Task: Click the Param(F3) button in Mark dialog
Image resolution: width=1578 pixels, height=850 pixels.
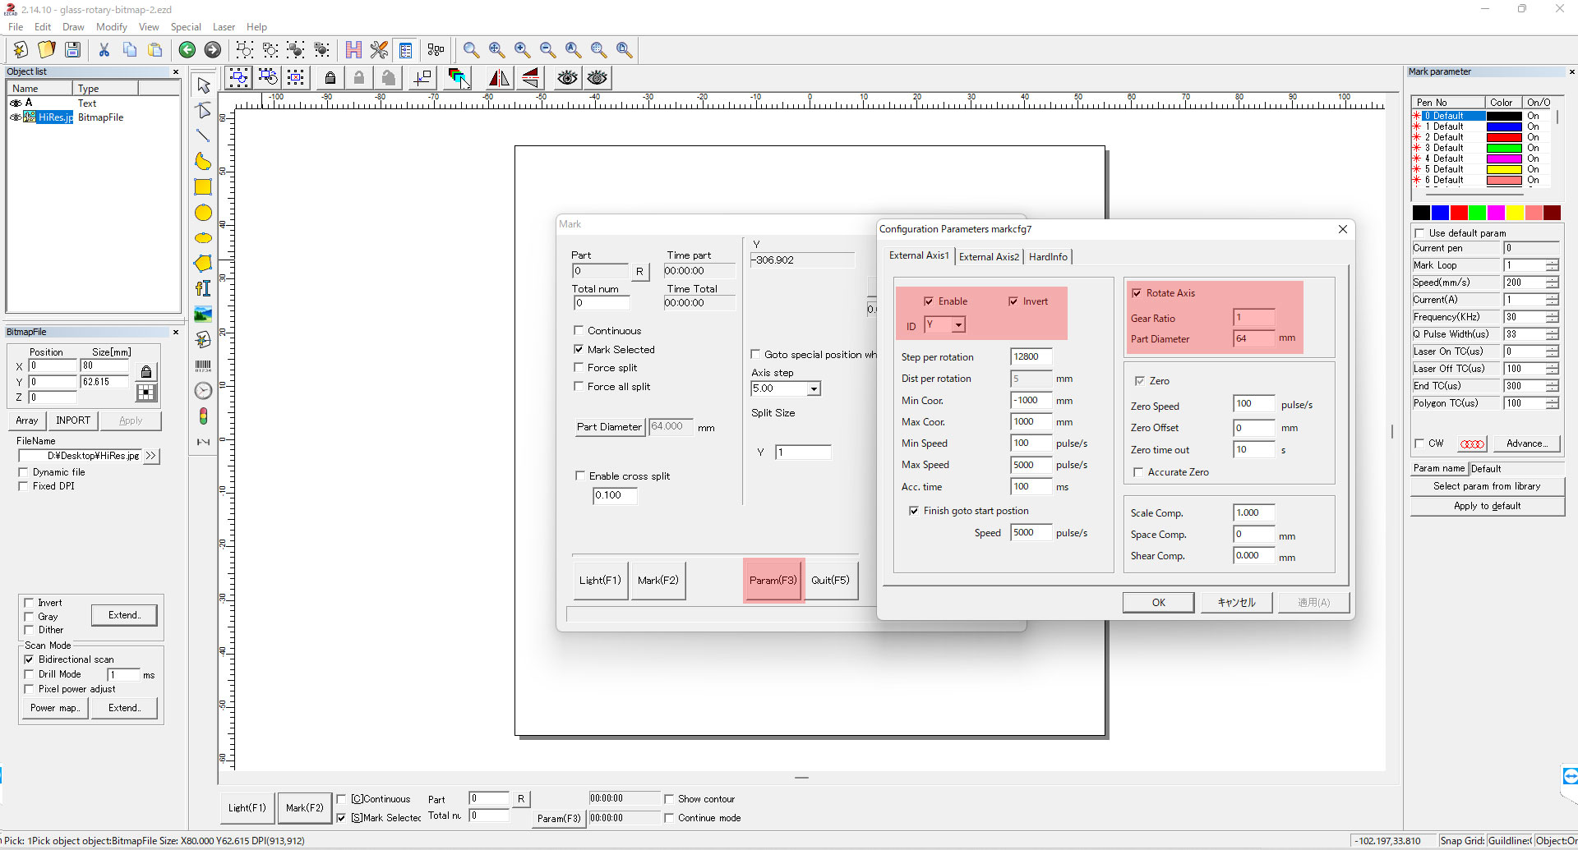Action: (x=773, y=580)
